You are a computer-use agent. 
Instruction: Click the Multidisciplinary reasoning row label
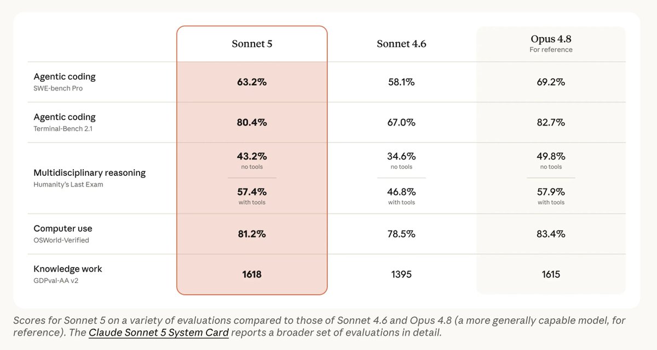tap(89, 178)
